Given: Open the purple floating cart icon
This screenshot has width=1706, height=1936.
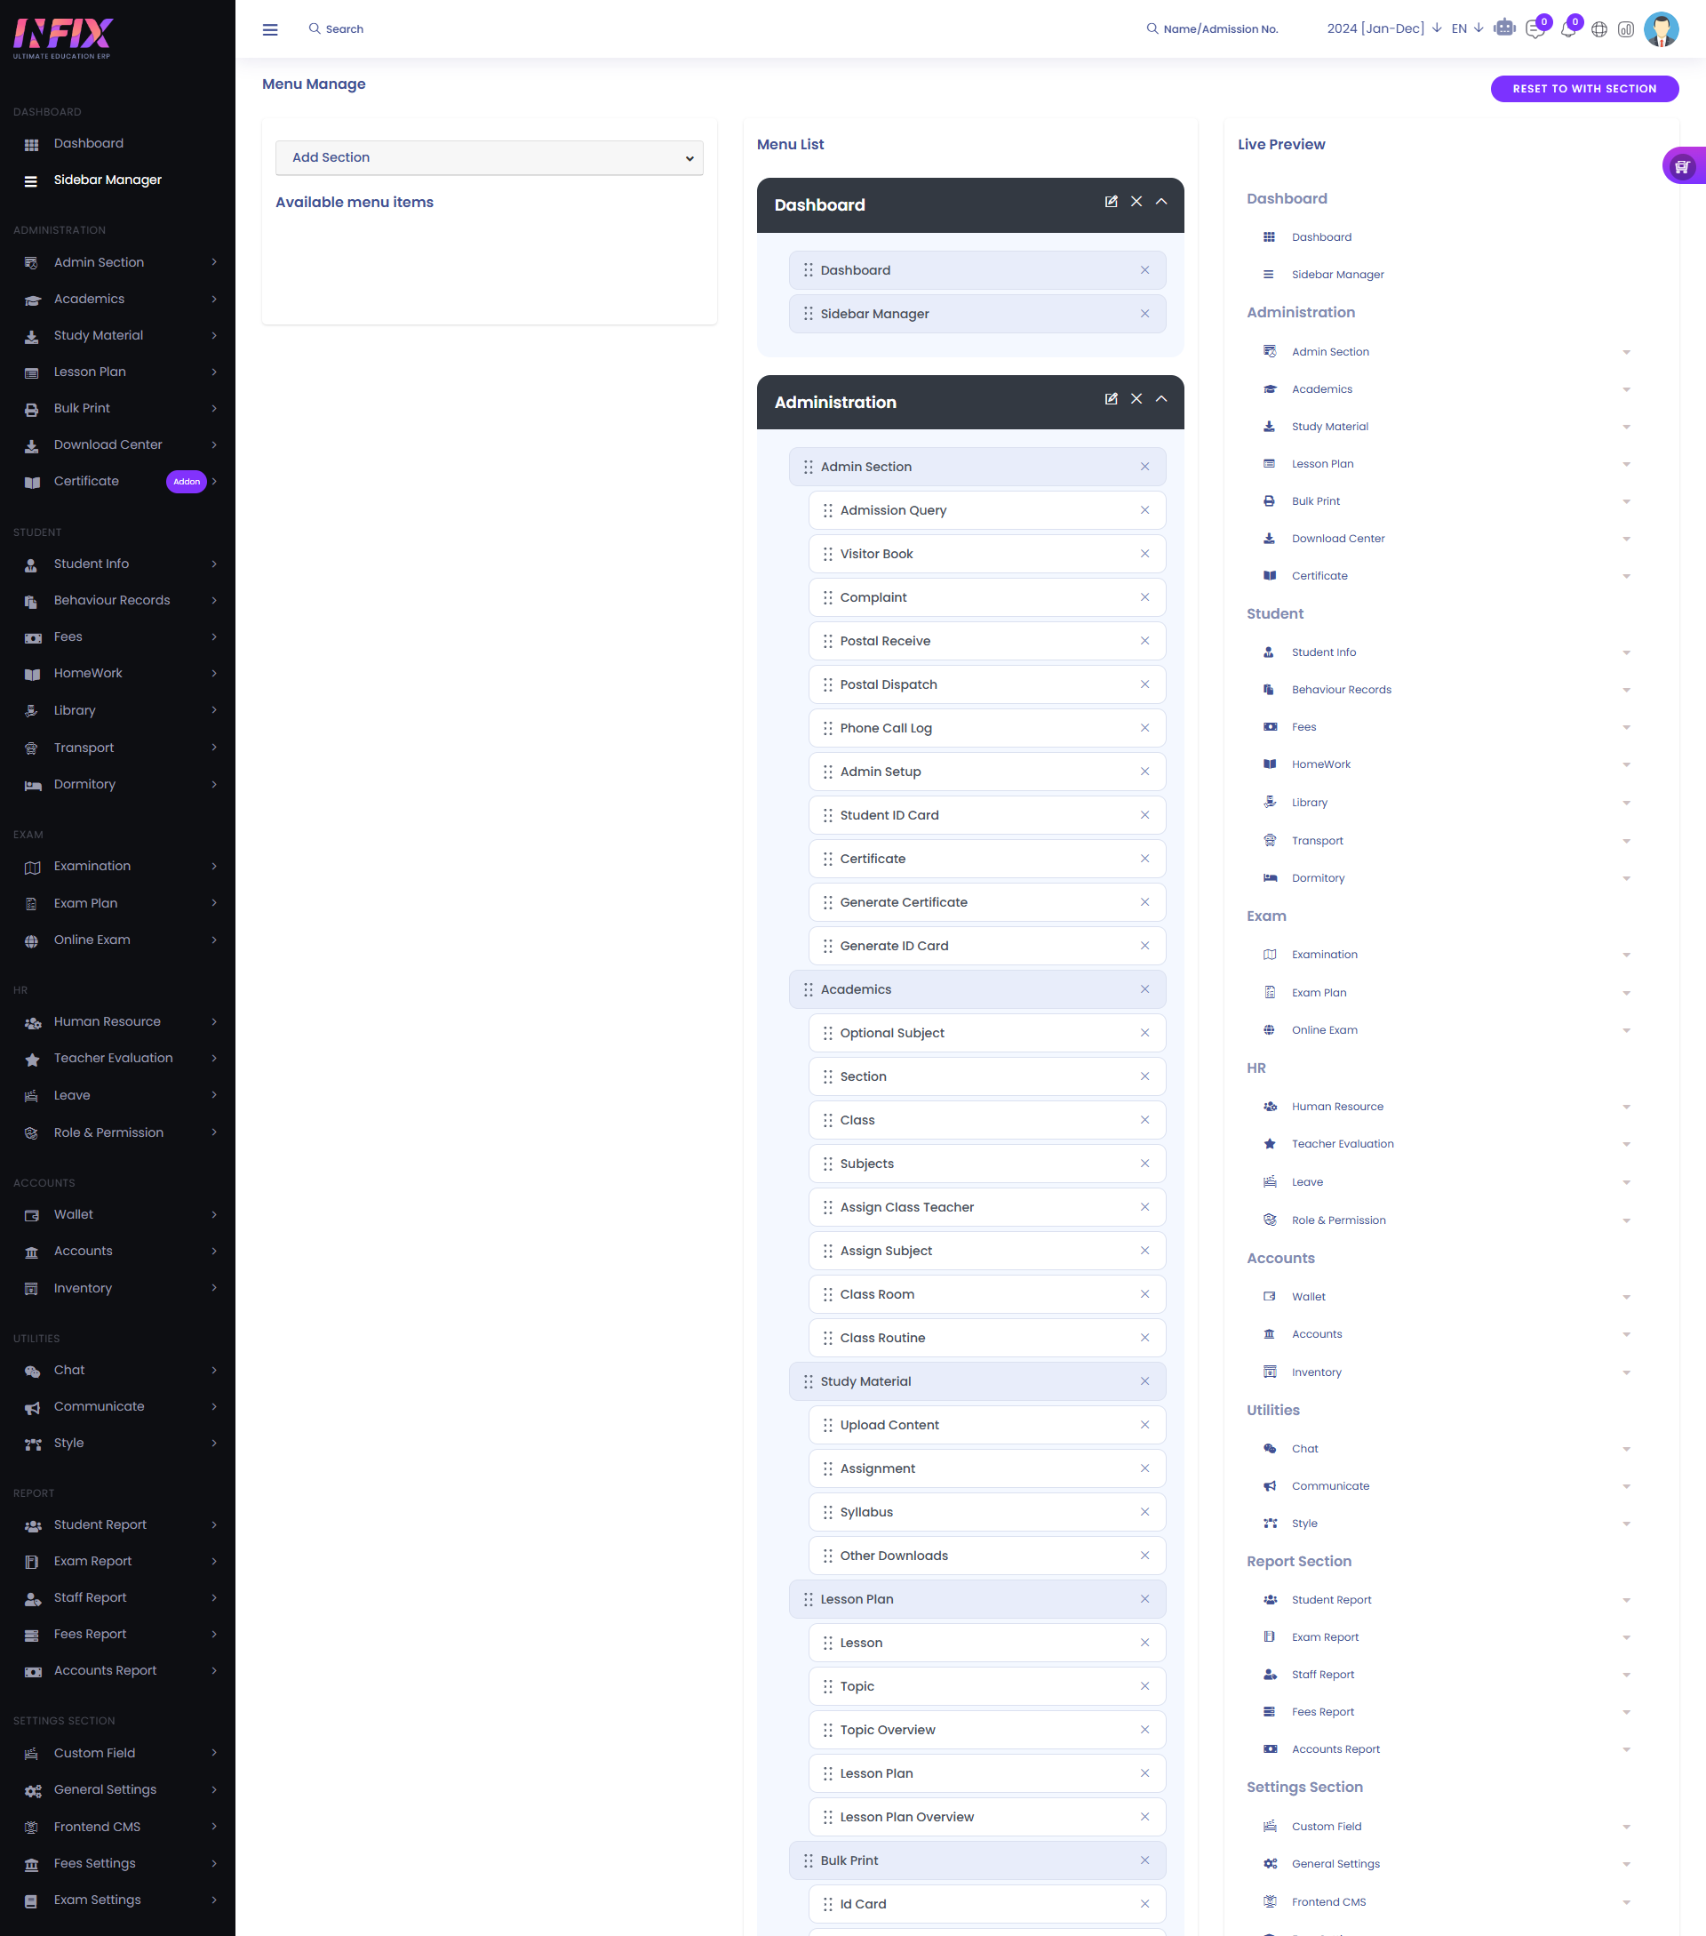Looking at the screenshot, I should [x=1682, y=167].
